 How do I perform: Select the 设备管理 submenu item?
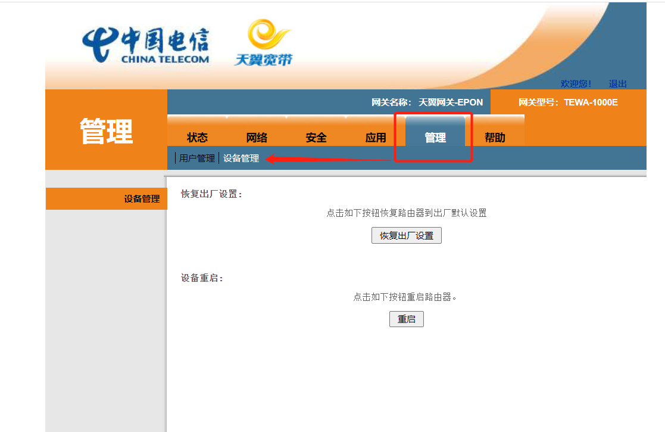(241, 158)
